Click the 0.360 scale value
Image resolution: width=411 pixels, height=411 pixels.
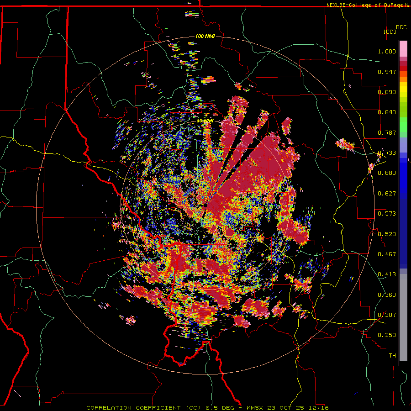tap(387, 295)
